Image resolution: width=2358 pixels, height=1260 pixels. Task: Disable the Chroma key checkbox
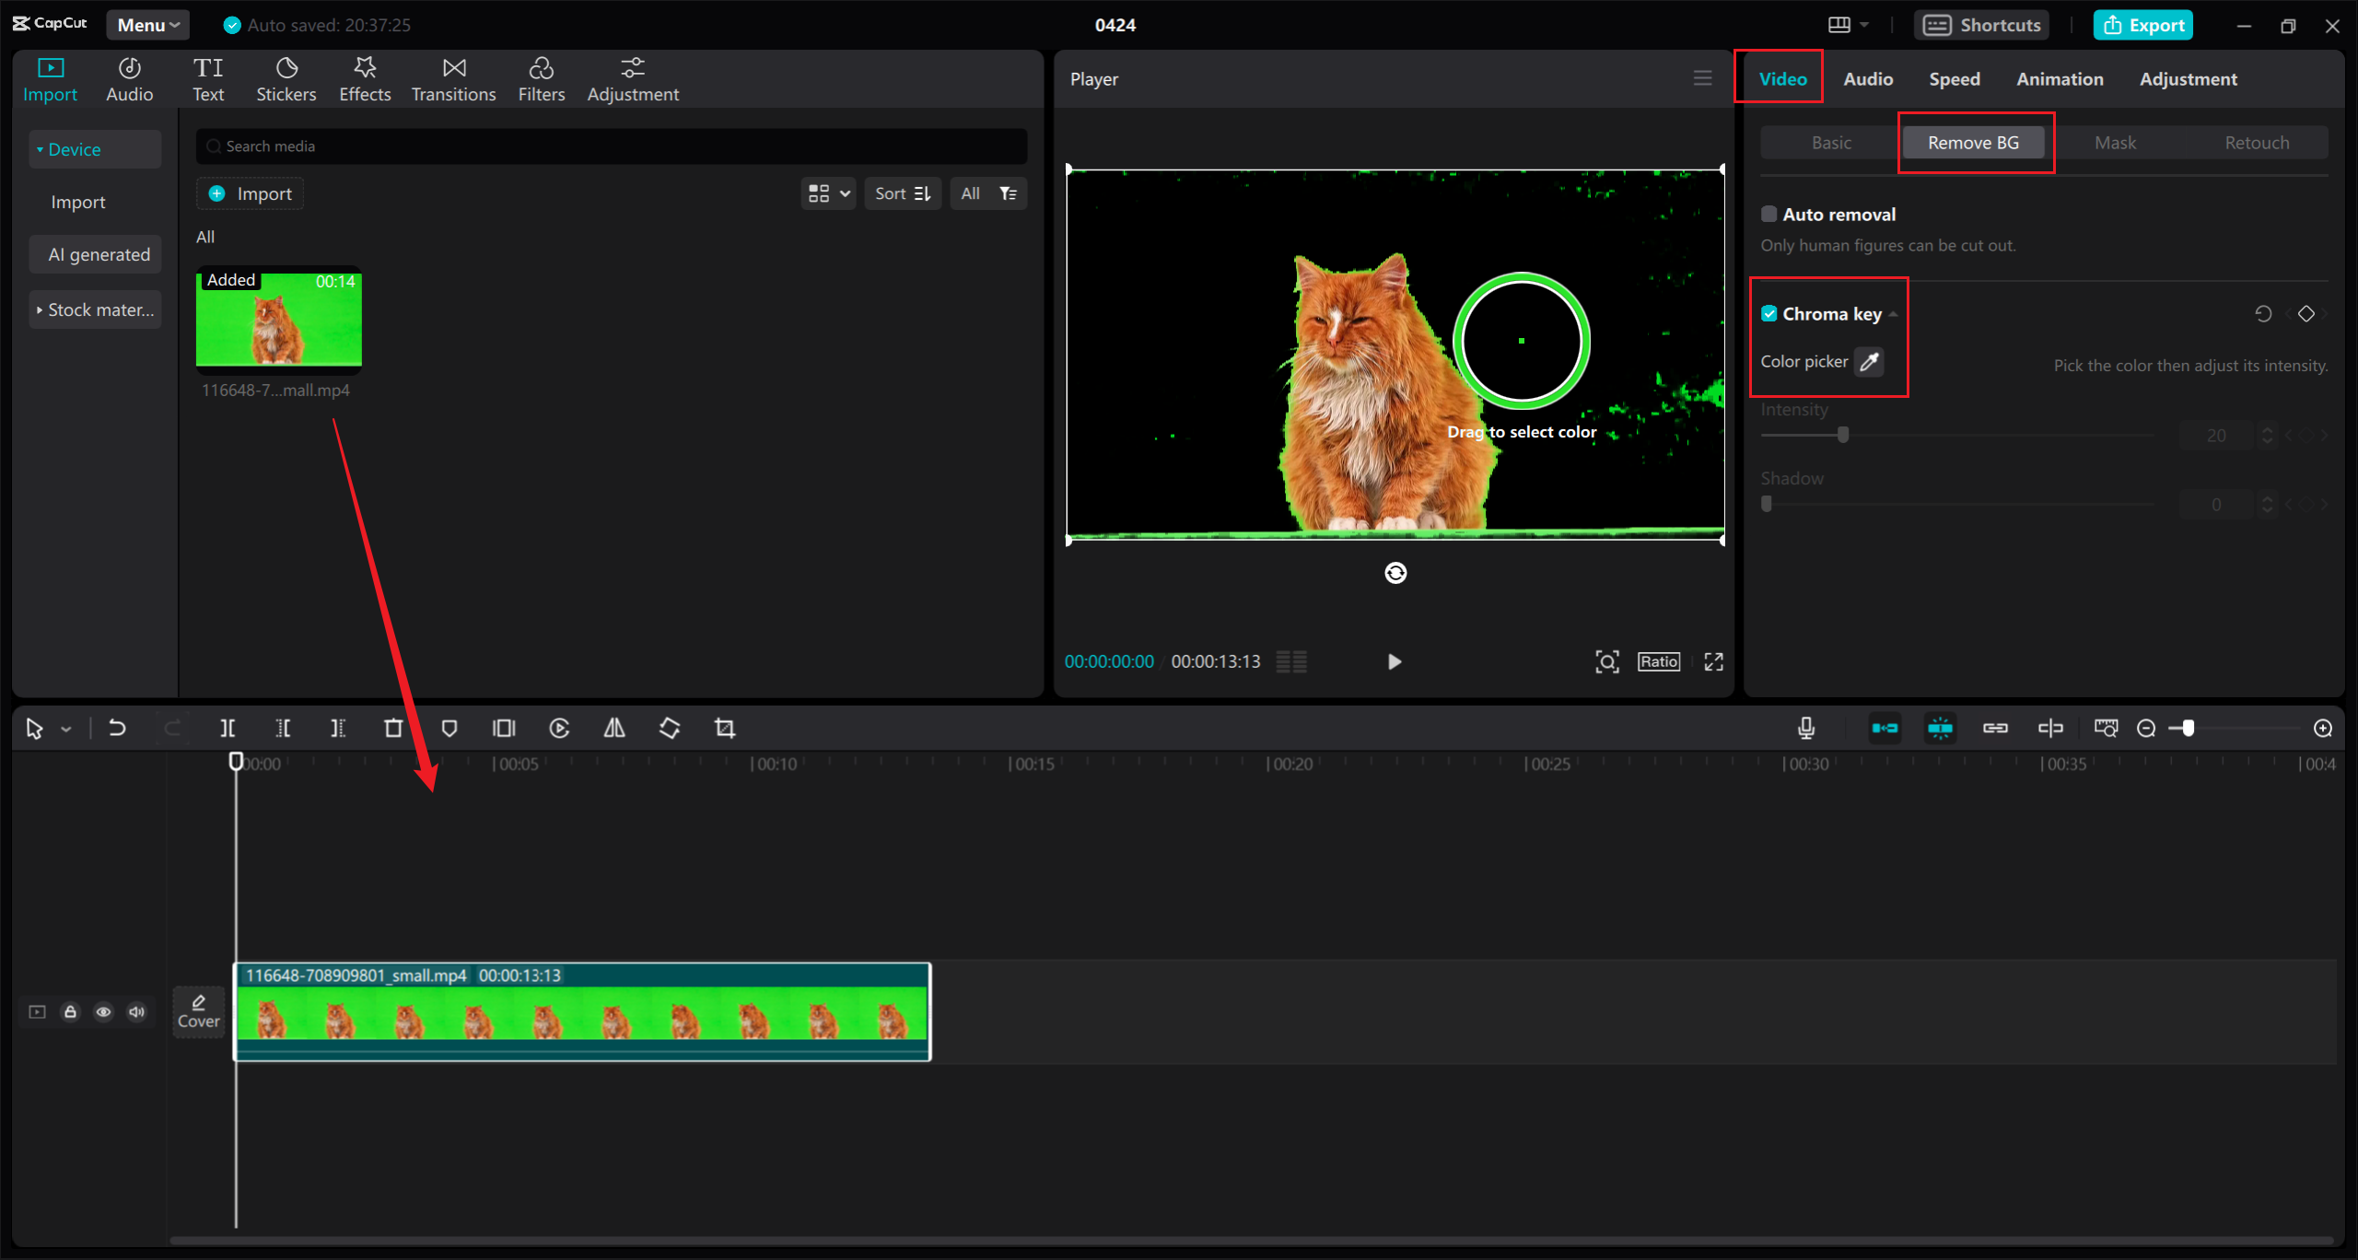click(1769, 313)
